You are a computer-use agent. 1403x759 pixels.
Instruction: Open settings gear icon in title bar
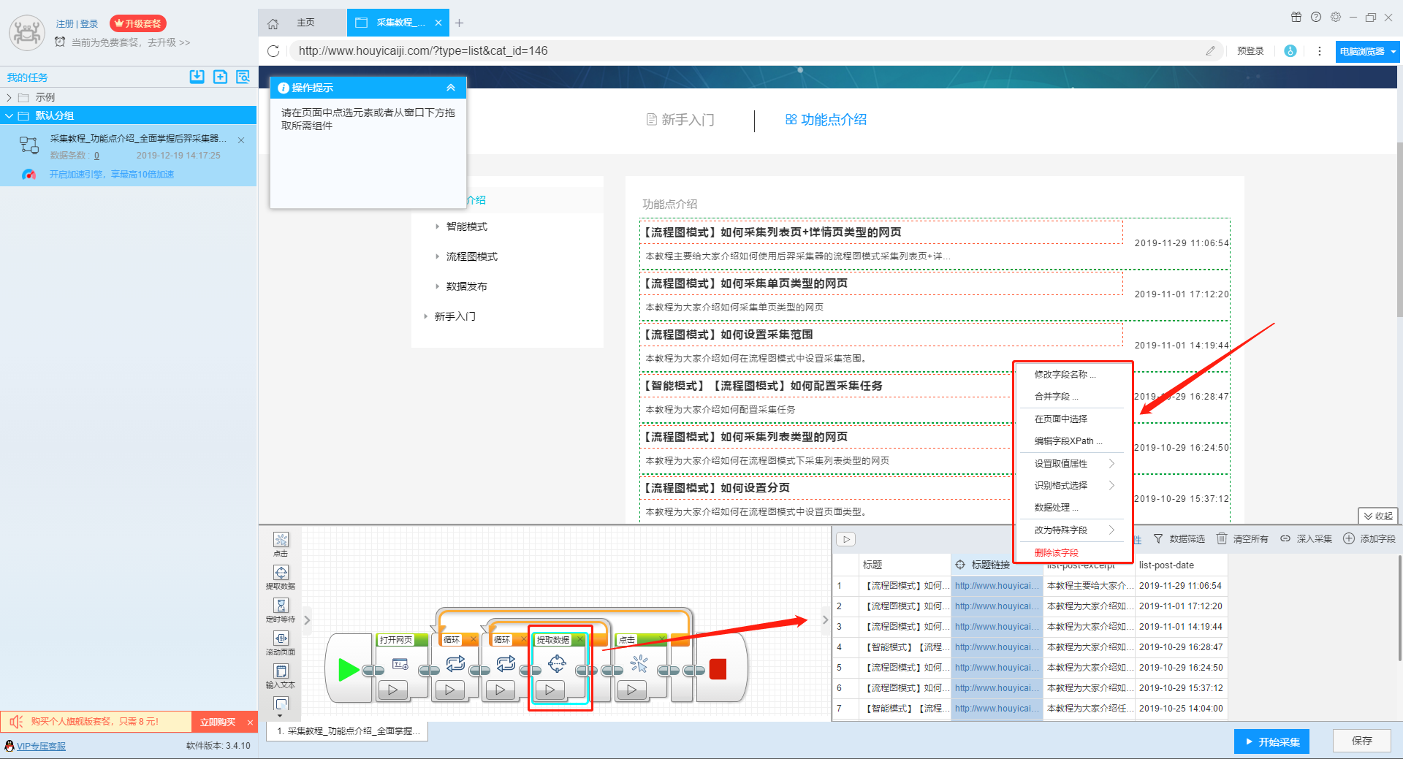point(1336,17)
